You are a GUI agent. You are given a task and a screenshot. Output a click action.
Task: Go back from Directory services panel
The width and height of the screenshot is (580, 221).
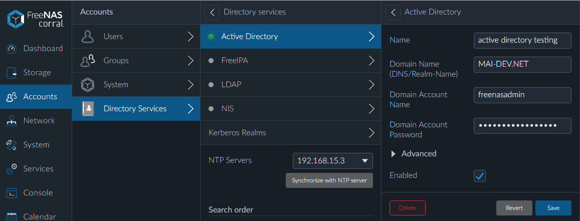click(212, 12)
